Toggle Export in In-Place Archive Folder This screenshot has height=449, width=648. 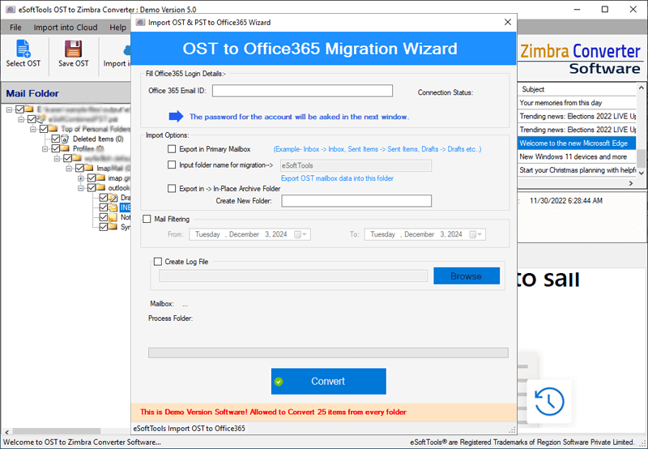pyautogui.click(x=172, y=189)
